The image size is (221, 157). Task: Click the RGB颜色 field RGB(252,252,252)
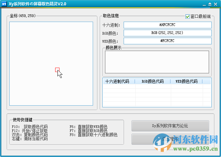(167, 33)
